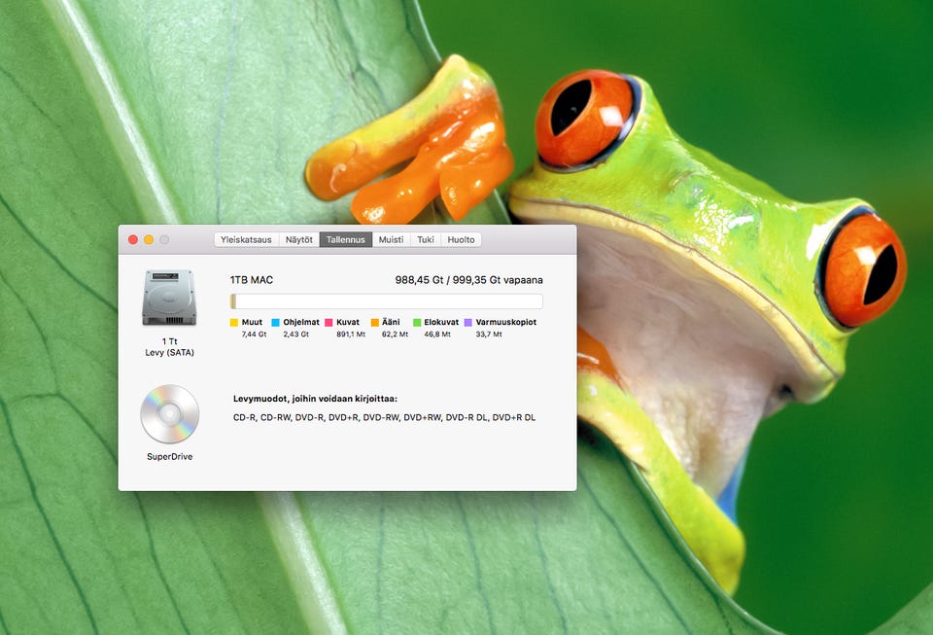
Task: Minimize the window with the yellow button
Action: click(x=149, y=239)
